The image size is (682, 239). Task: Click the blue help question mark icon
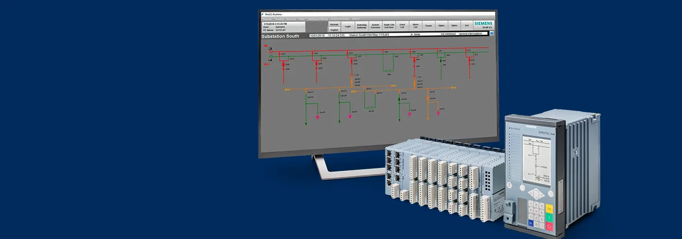tap(492, 34)
